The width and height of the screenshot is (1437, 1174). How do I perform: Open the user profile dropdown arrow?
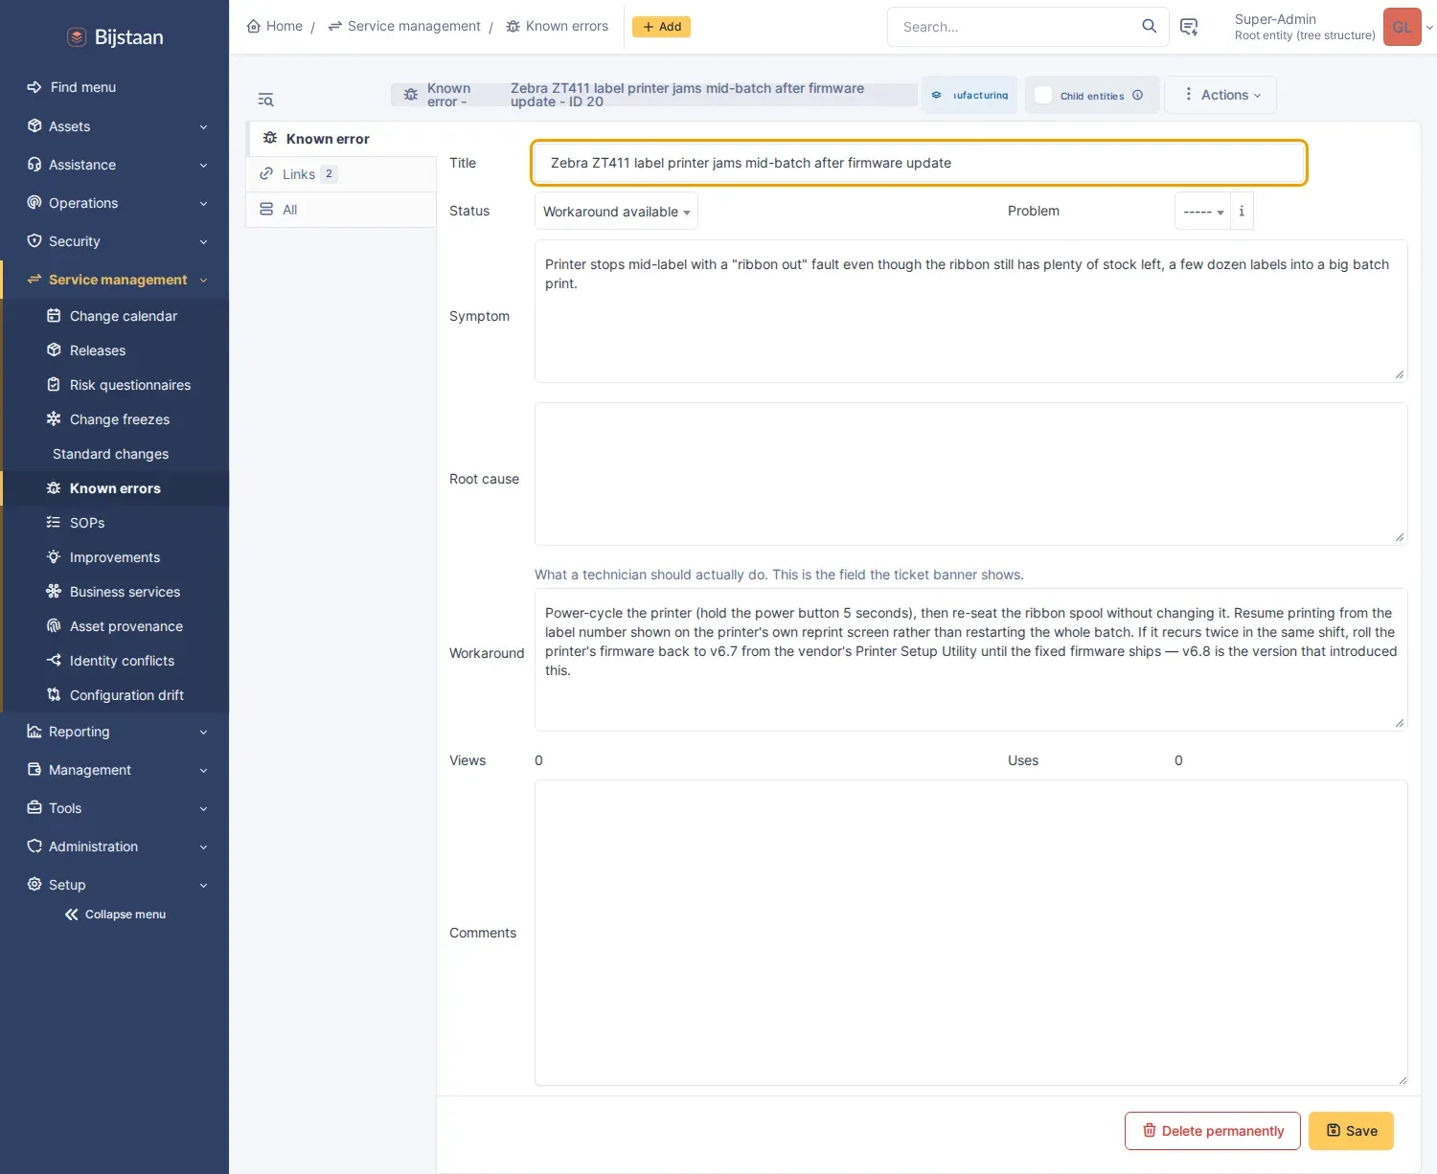tap(1429, 28)
